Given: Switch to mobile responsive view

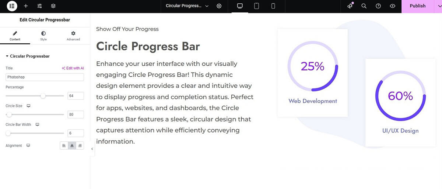Looking at the screenshot, I should click(x=273, y=6).
